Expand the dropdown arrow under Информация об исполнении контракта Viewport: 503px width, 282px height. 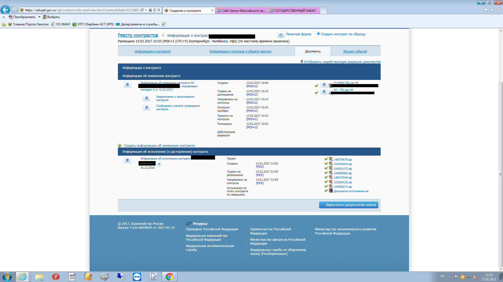[159, 164]
